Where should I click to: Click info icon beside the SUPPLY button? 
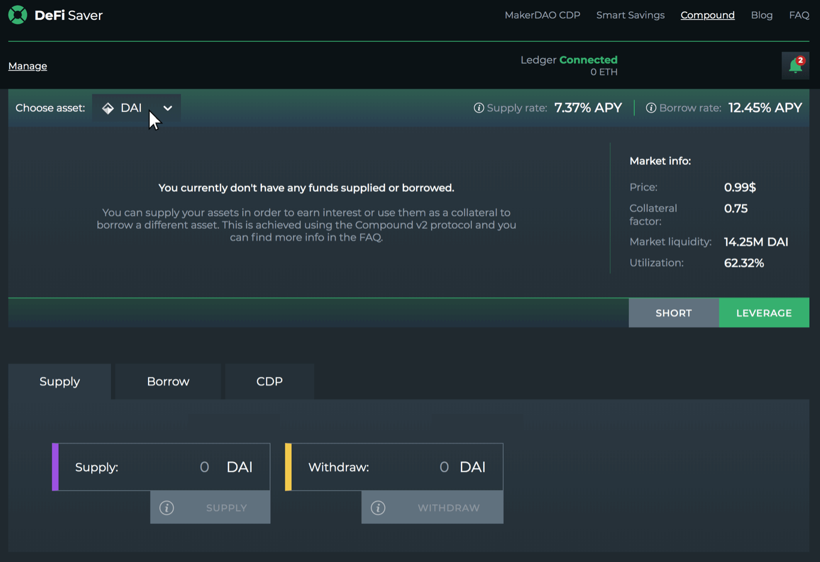click(167, 507)
